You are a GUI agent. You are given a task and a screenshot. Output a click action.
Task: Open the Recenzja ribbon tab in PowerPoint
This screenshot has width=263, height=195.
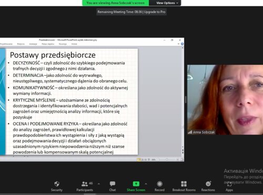coord(63,44)
